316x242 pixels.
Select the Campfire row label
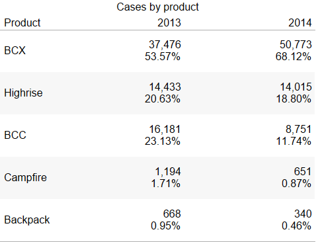point(26,177)
